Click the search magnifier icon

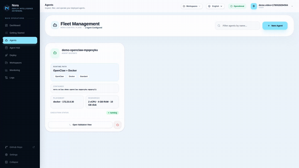pyautogui.click(x=219, y=26)
